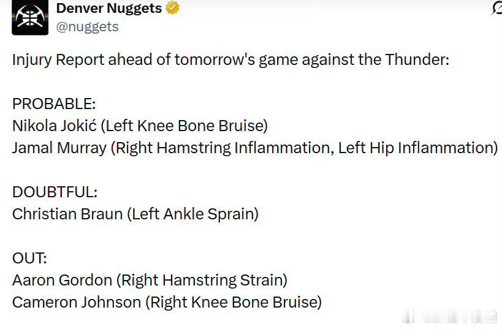Open the Denver Nuggets display name

tap(109, 8)
